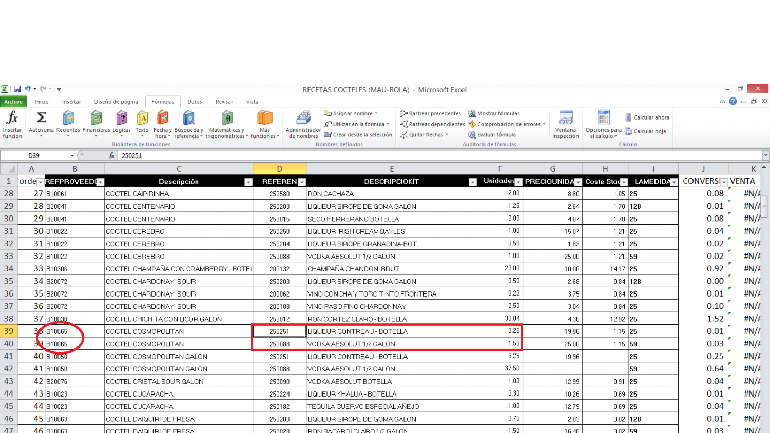
Task: Open Lógicas functions library
Action: tap(122, 124)
